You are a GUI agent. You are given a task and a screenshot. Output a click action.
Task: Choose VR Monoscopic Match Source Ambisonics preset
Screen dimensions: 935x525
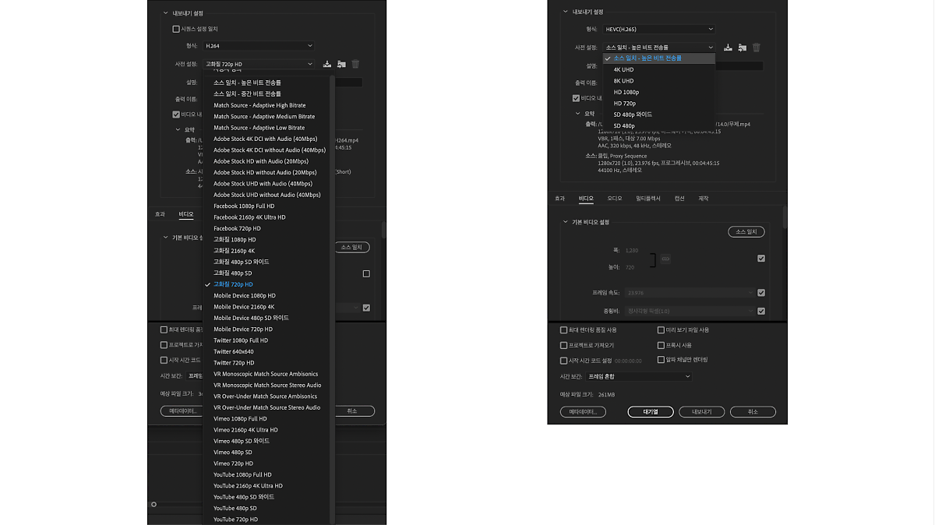(266, 374)
